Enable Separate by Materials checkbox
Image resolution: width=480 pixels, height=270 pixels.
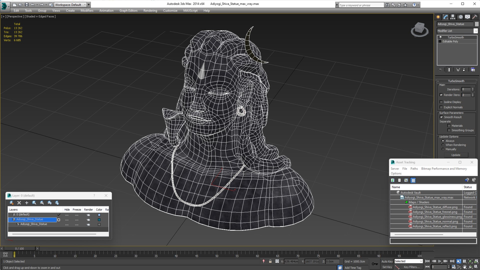pos(449,126)
